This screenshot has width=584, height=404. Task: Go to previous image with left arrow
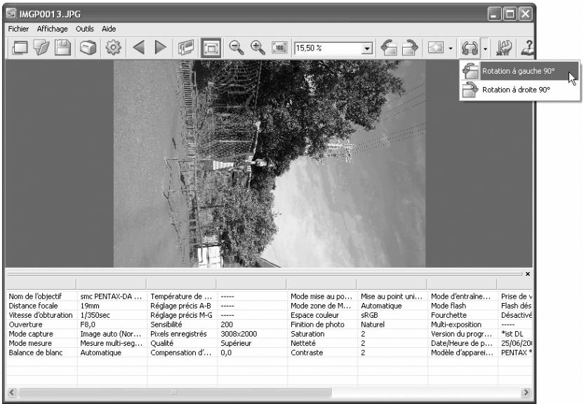(138, 48)
